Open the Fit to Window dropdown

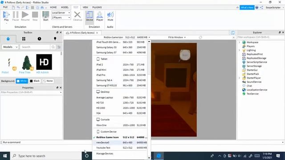177,37
